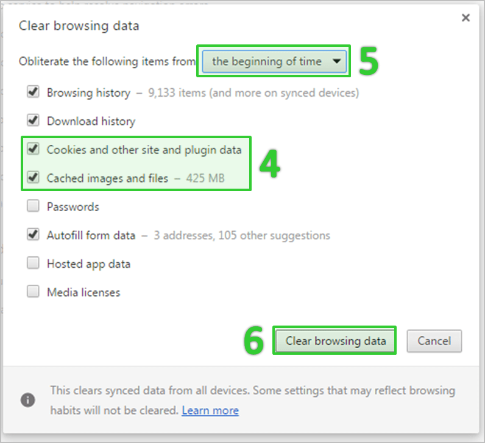Click the Cancel button

pos(434,341)
